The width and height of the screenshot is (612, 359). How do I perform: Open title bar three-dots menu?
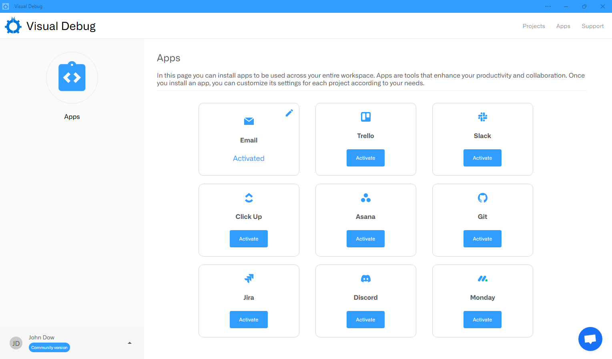click(x=548, y=6)
